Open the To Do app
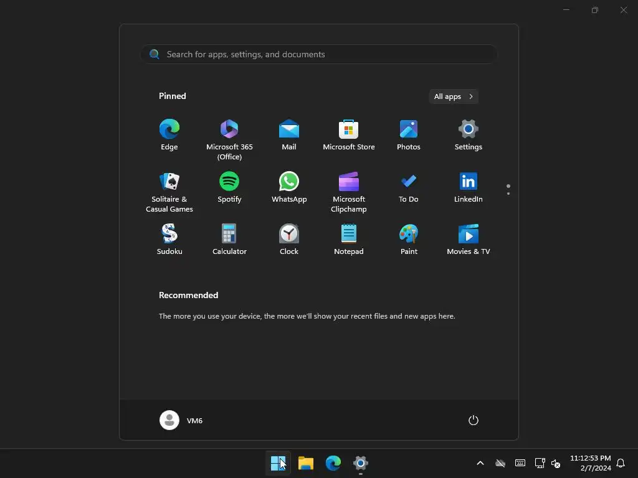 click(x=409, y=187)
